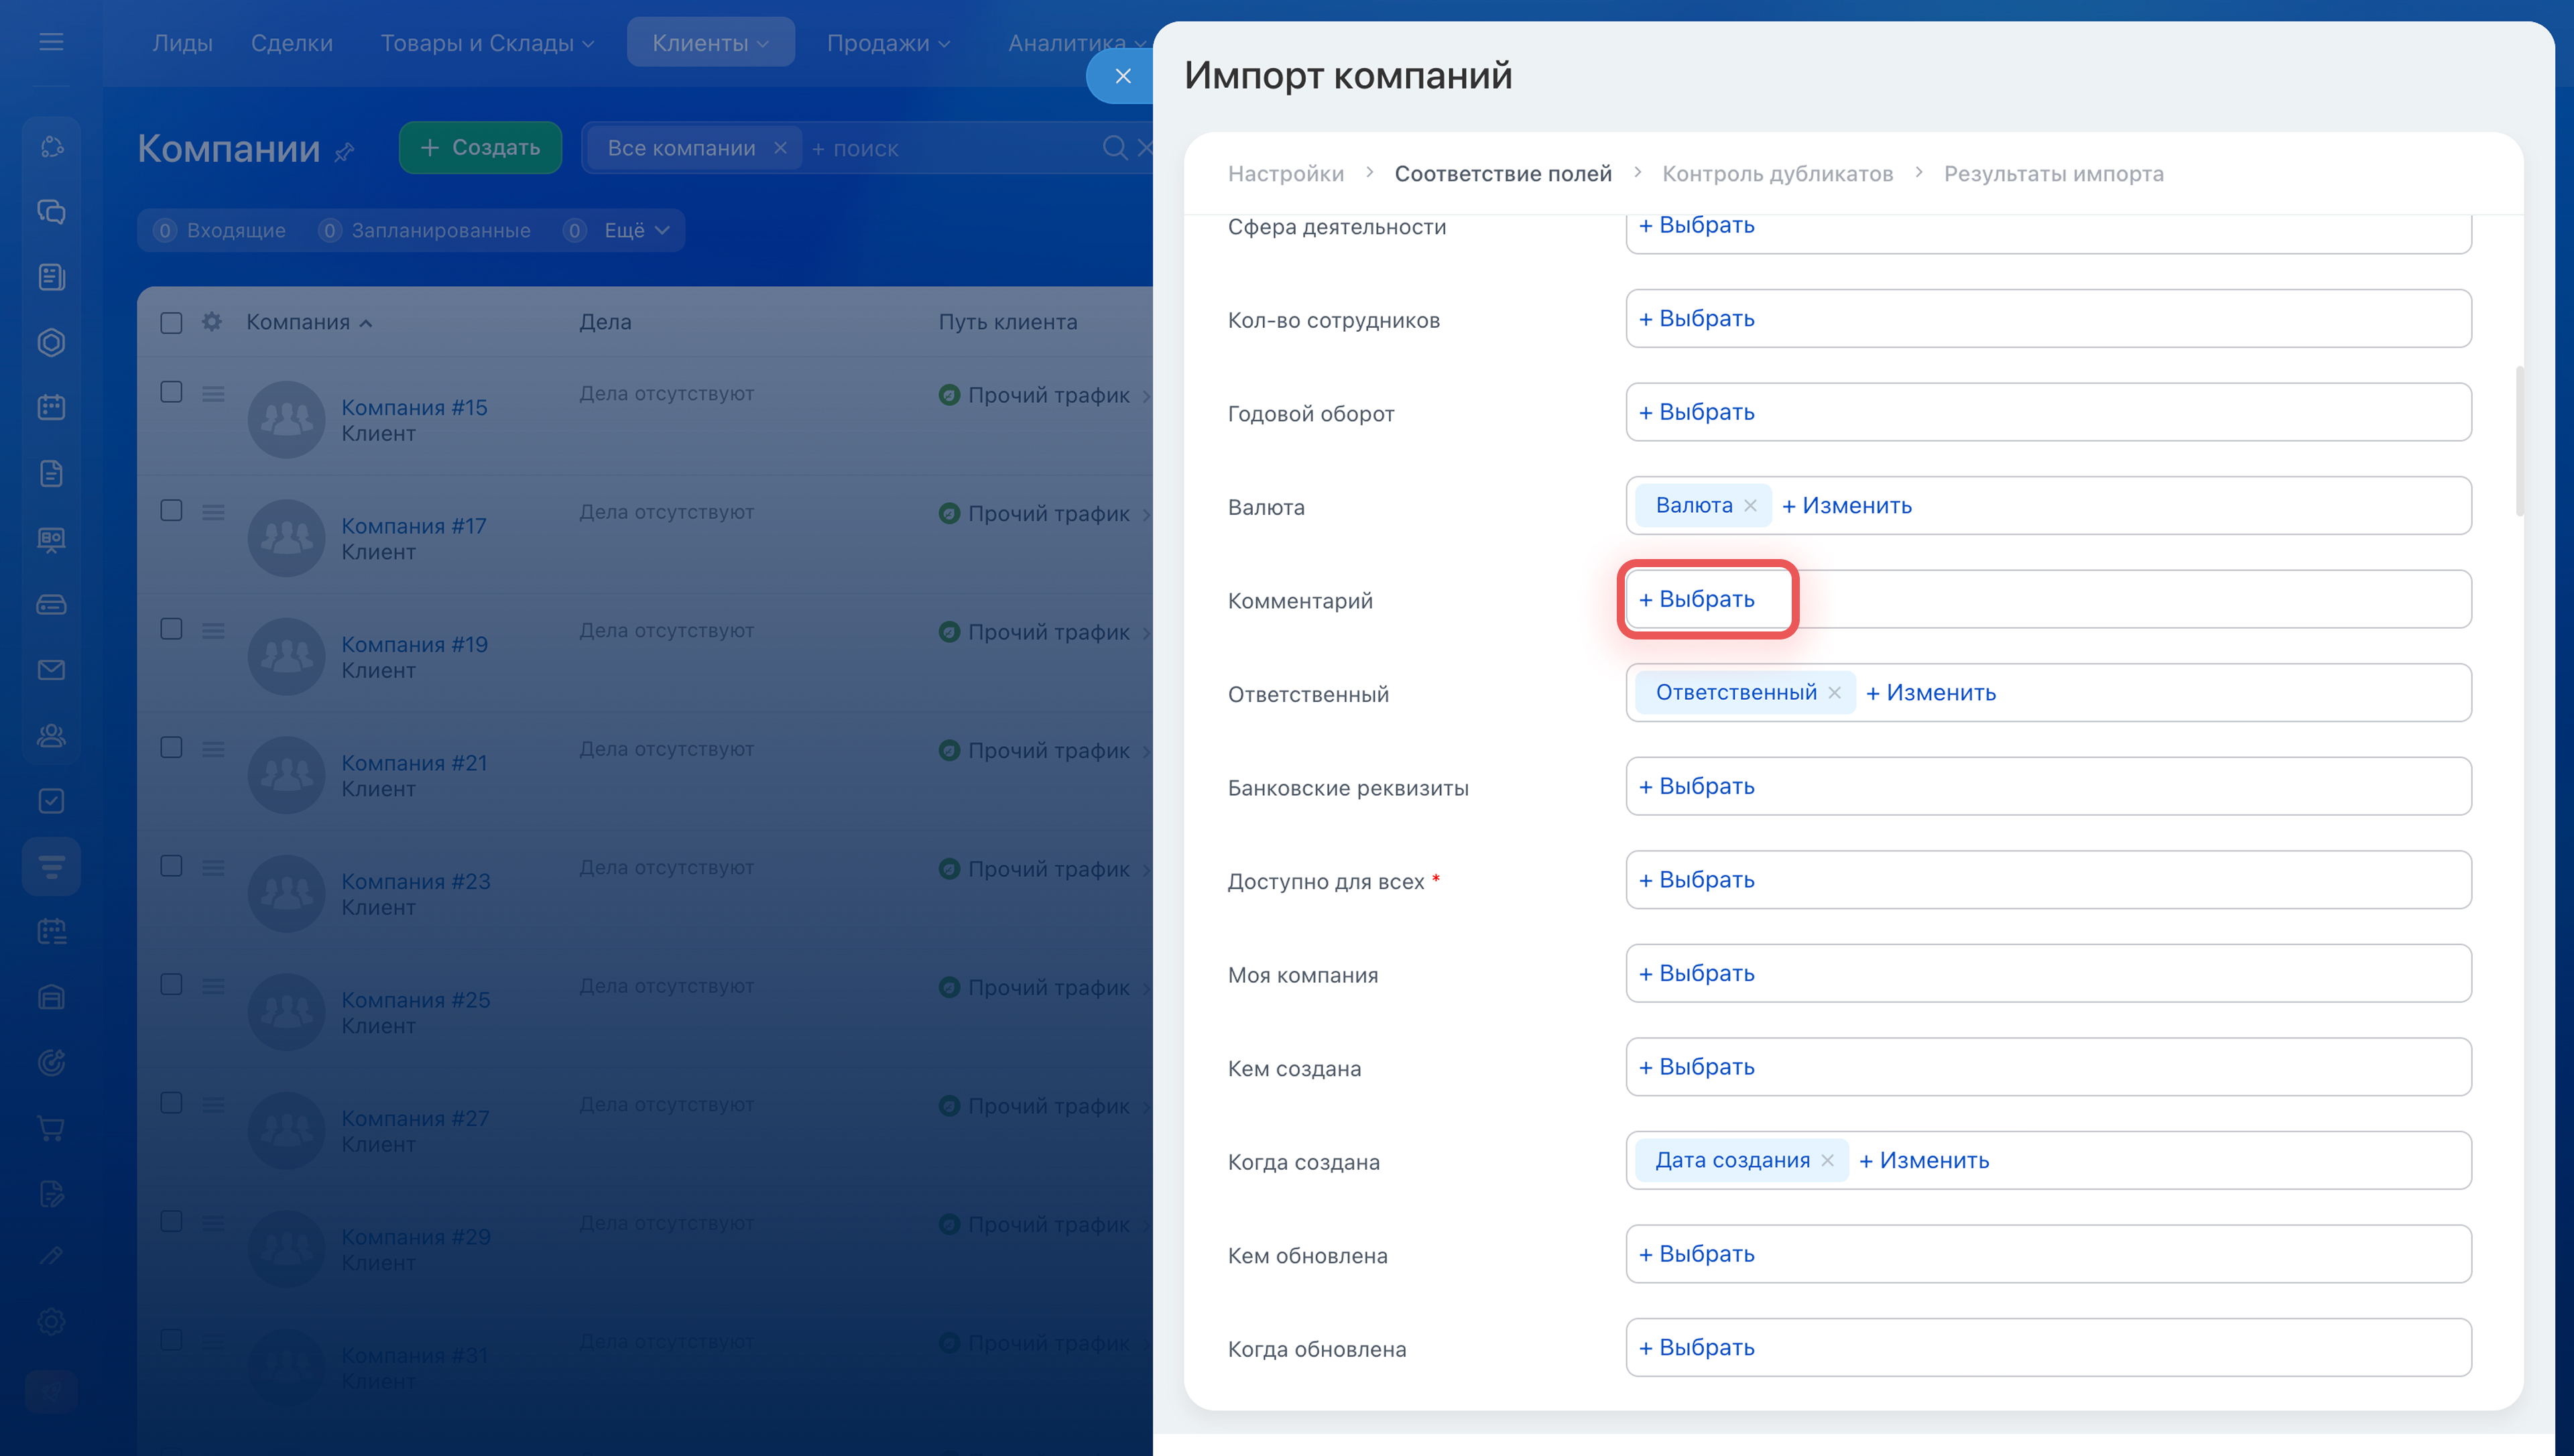Click Изменить next to Валюта tag
This screenshot has width=2574, height=1456.
(x=1846, y=506)
